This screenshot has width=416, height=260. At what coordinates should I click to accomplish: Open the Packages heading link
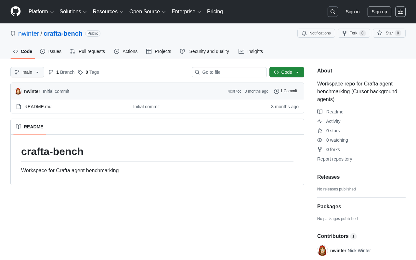pyautogui.click(x=329, y=207)
